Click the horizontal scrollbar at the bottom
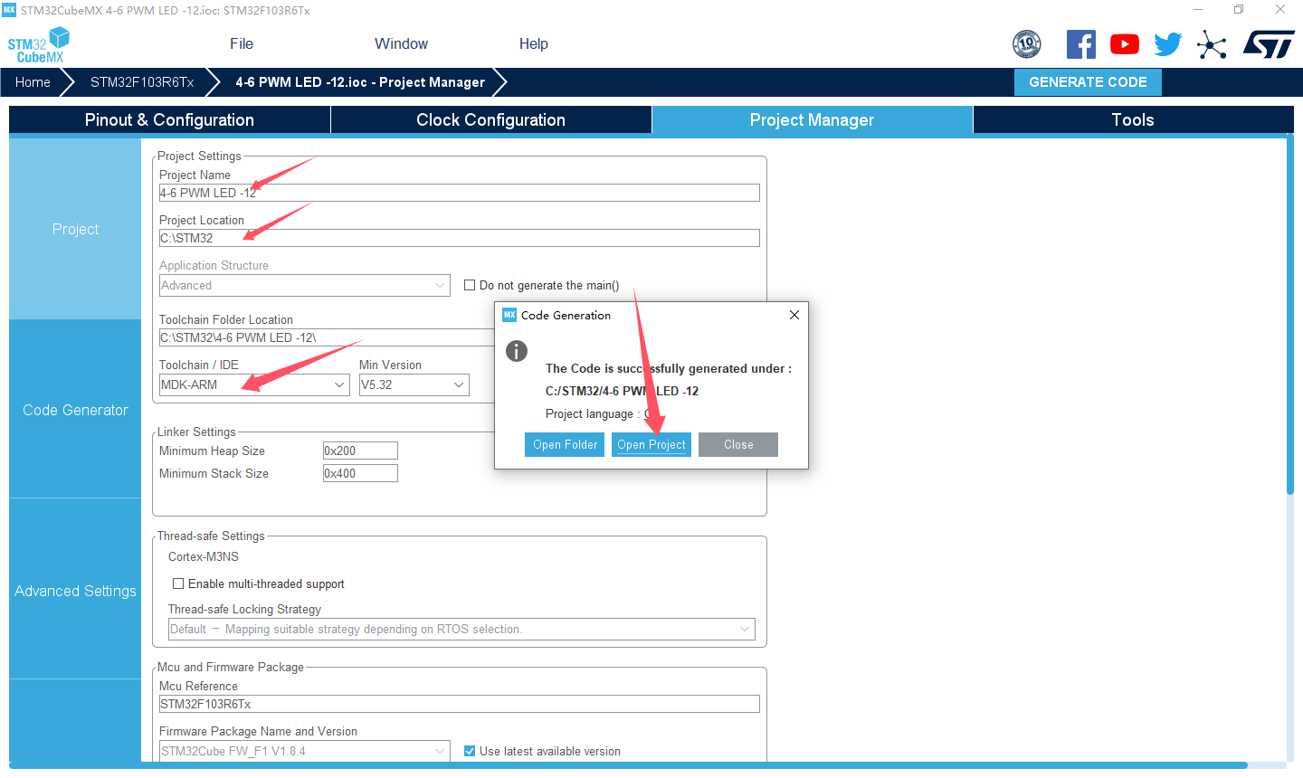This screenshot has height=778, width=1303. (628, 765)
